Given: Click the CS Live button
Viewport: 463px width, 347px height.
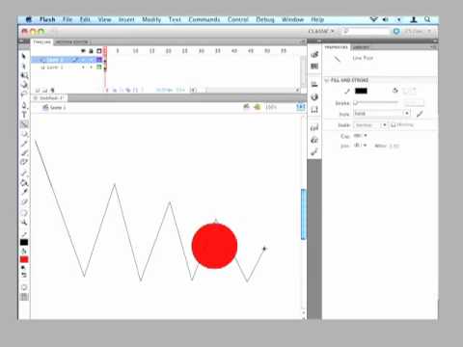Looking at the screenshot, I should pos(414,31).
